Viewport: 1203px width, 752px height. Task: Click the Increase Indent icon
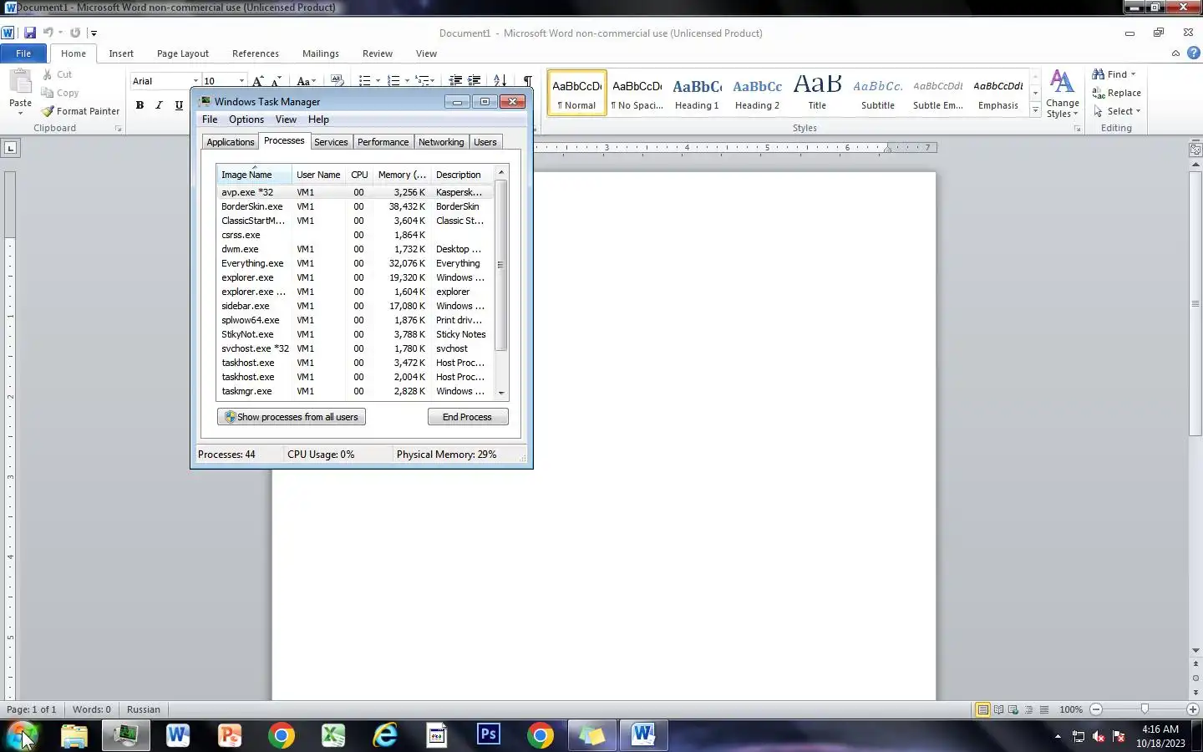[x=474, y=81]
